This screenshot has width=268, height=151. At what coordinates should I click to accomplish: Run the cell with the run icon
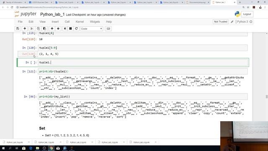click(65, 29)
